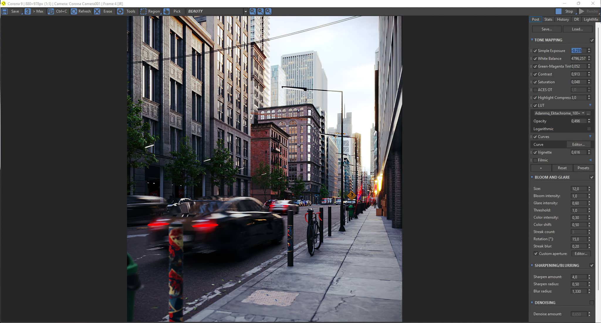Screen dimensions: 601x323
Task: Switch to the LightMix tab
Action: point(591,19)
